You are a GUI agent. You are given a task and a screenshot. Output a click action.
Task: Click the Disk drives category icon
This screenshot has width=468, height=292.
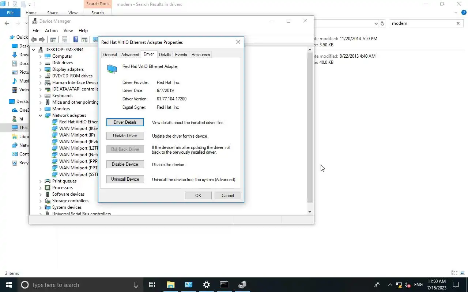pos(48,63)
